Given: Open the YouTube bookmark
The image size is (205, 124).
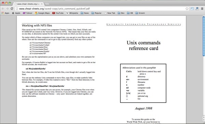Looking at the screenshot, I should click(58, 13).
